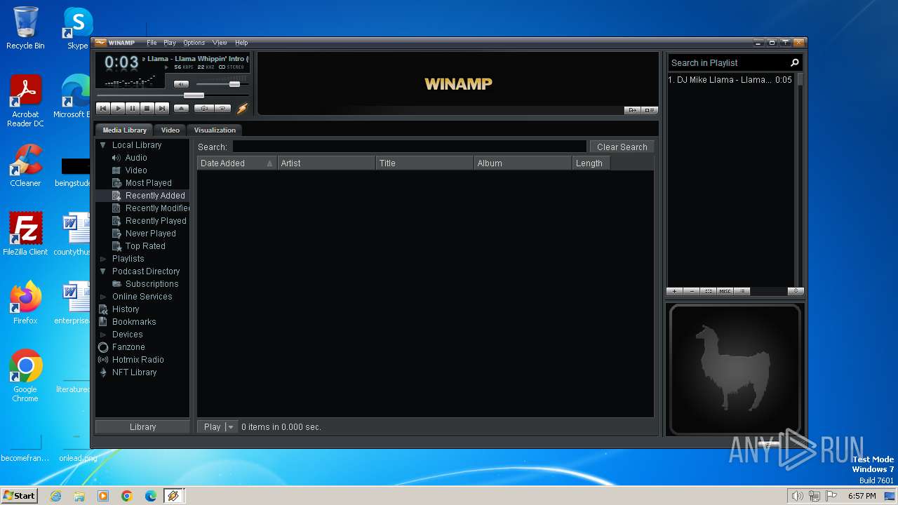Collapse the Podcast Directory node

[103, 271]
